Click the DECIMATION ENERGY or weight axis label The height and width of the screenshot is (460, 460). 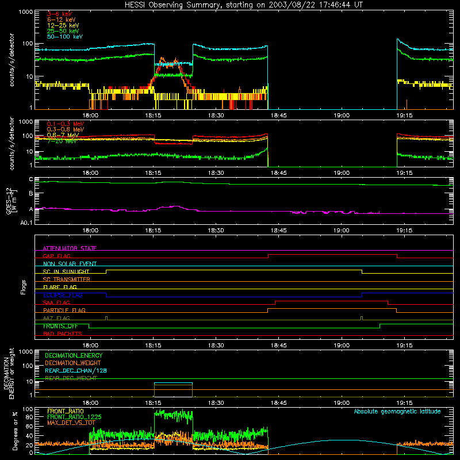pos(9,373)
